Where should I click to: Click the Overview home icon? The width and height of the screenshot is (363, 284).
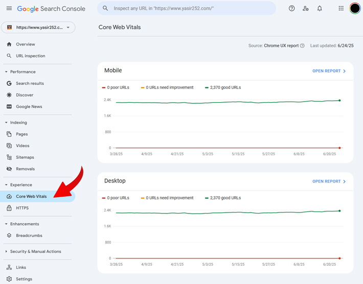coord(9,44)
